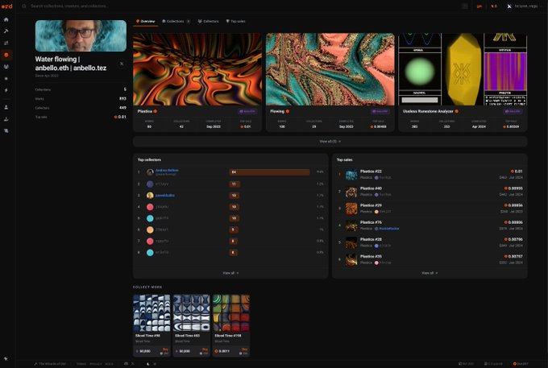Screen dimensions: 548x368
Task: Open the Flowing collection artwork
Action: coord(330,69)
